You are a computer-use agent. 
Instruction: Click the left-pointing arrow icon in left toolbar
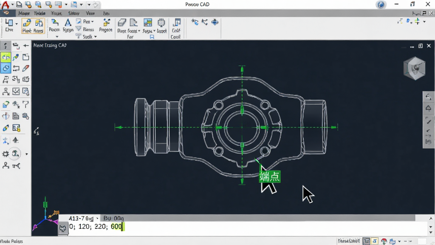pos(26,46)
